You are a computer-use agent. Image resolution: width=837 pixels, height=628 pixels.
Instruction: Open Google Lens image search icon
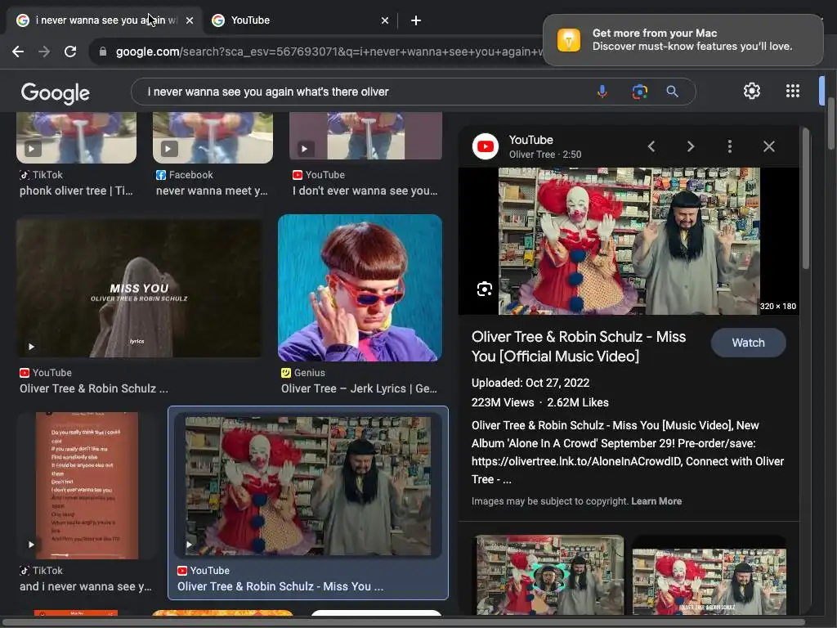pos(639,92)
